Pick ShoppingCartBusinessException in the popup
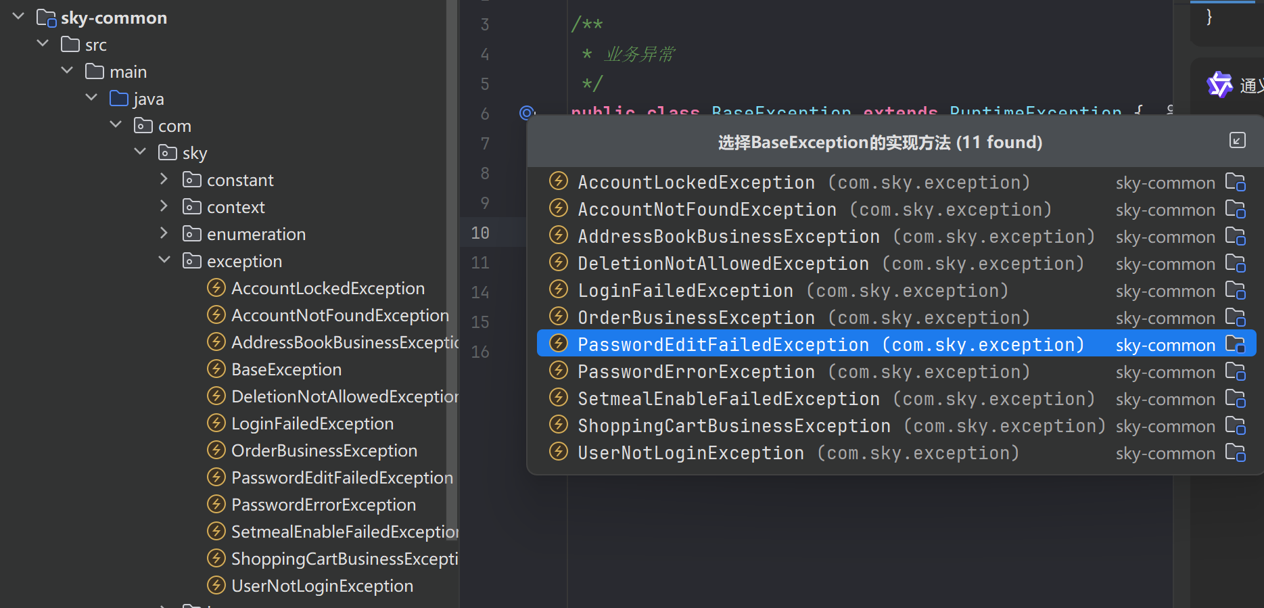1264x608 pixels. click(x=733, y=426)
